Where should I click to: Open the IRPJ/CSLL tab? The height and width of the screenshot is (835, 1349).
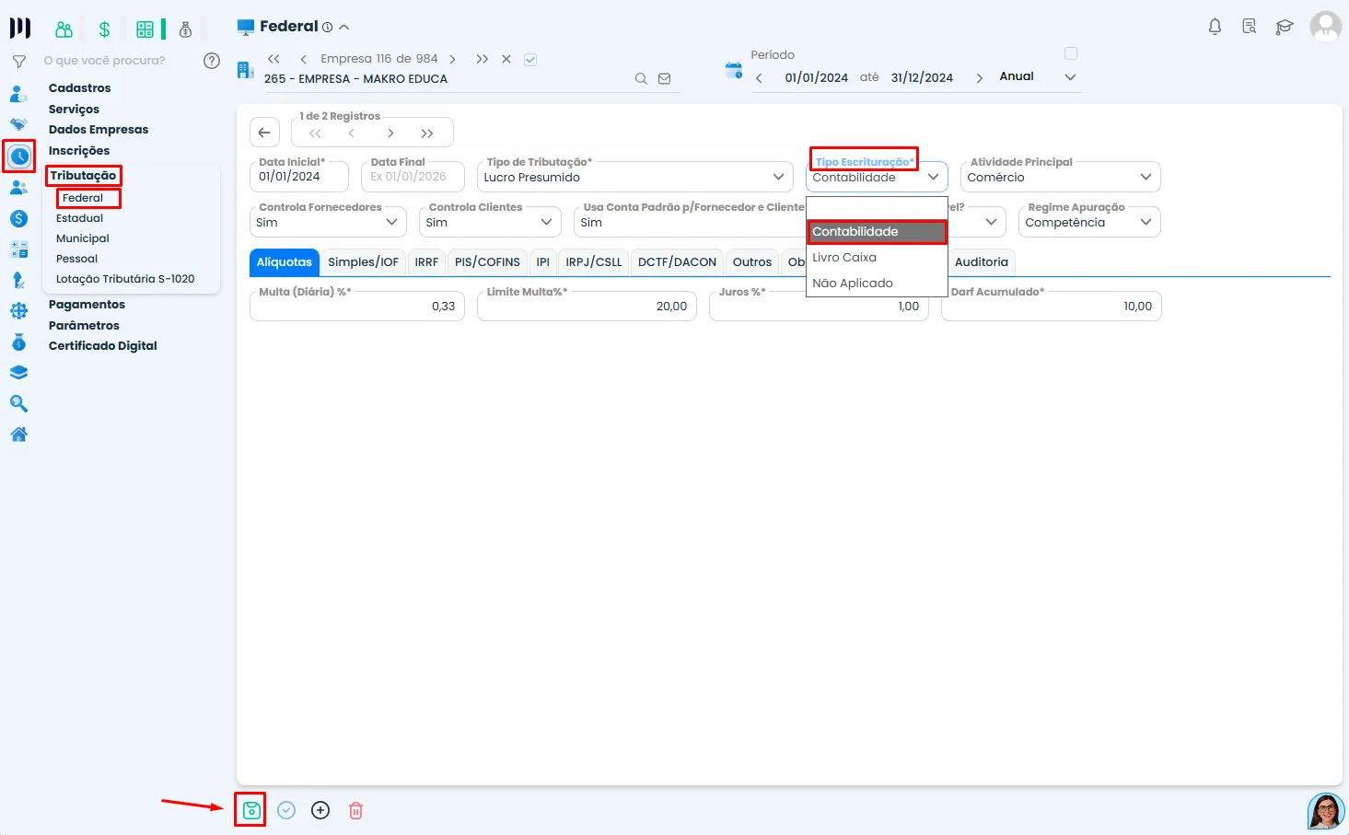pyautogui.click(x=593, y=262)
